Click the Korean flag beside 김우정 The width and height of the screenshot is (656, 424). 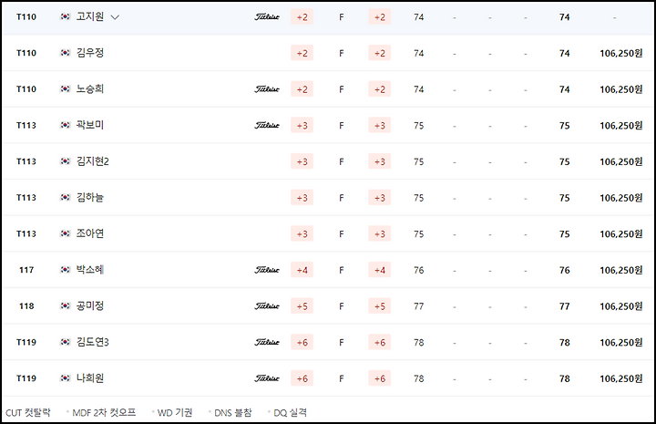(66, 53)
